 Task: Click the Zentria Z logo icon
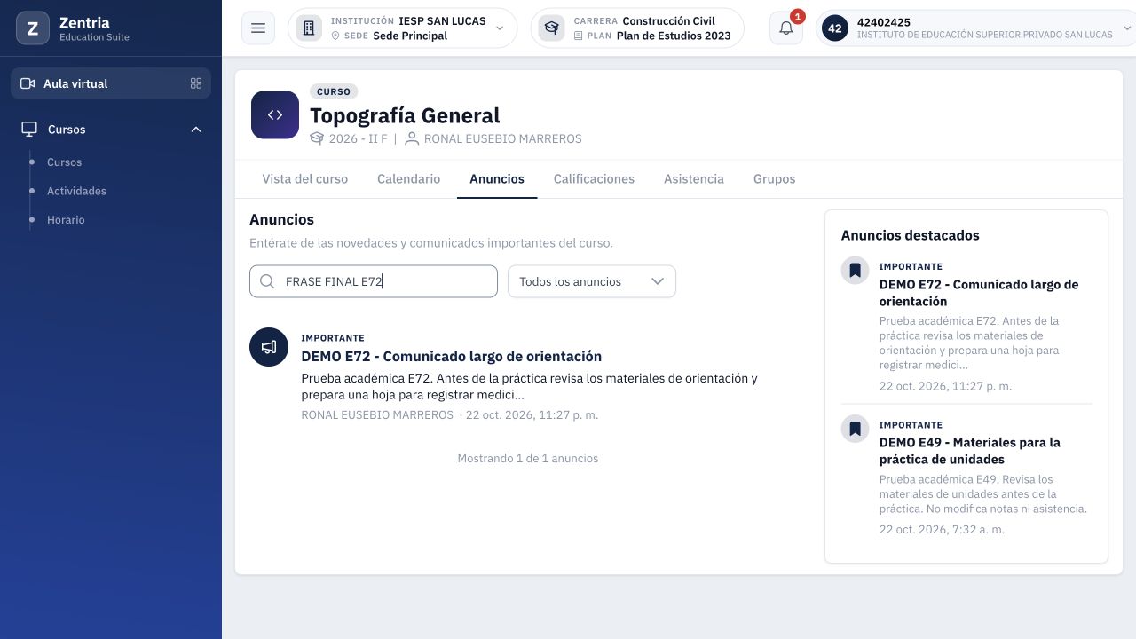[33, 28]
